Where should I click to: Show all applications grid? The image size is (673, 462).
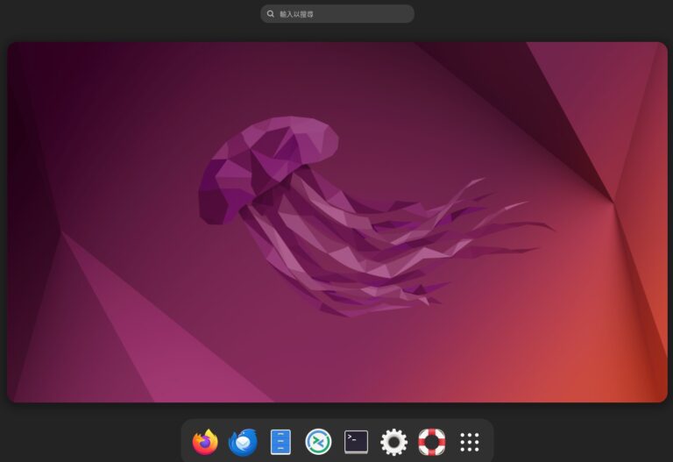469,442
